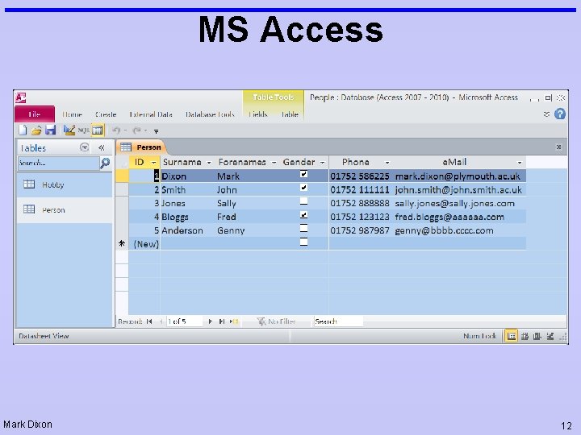
Task: Click the Search box in the Tables pane
Action: [x=58, y=163]
